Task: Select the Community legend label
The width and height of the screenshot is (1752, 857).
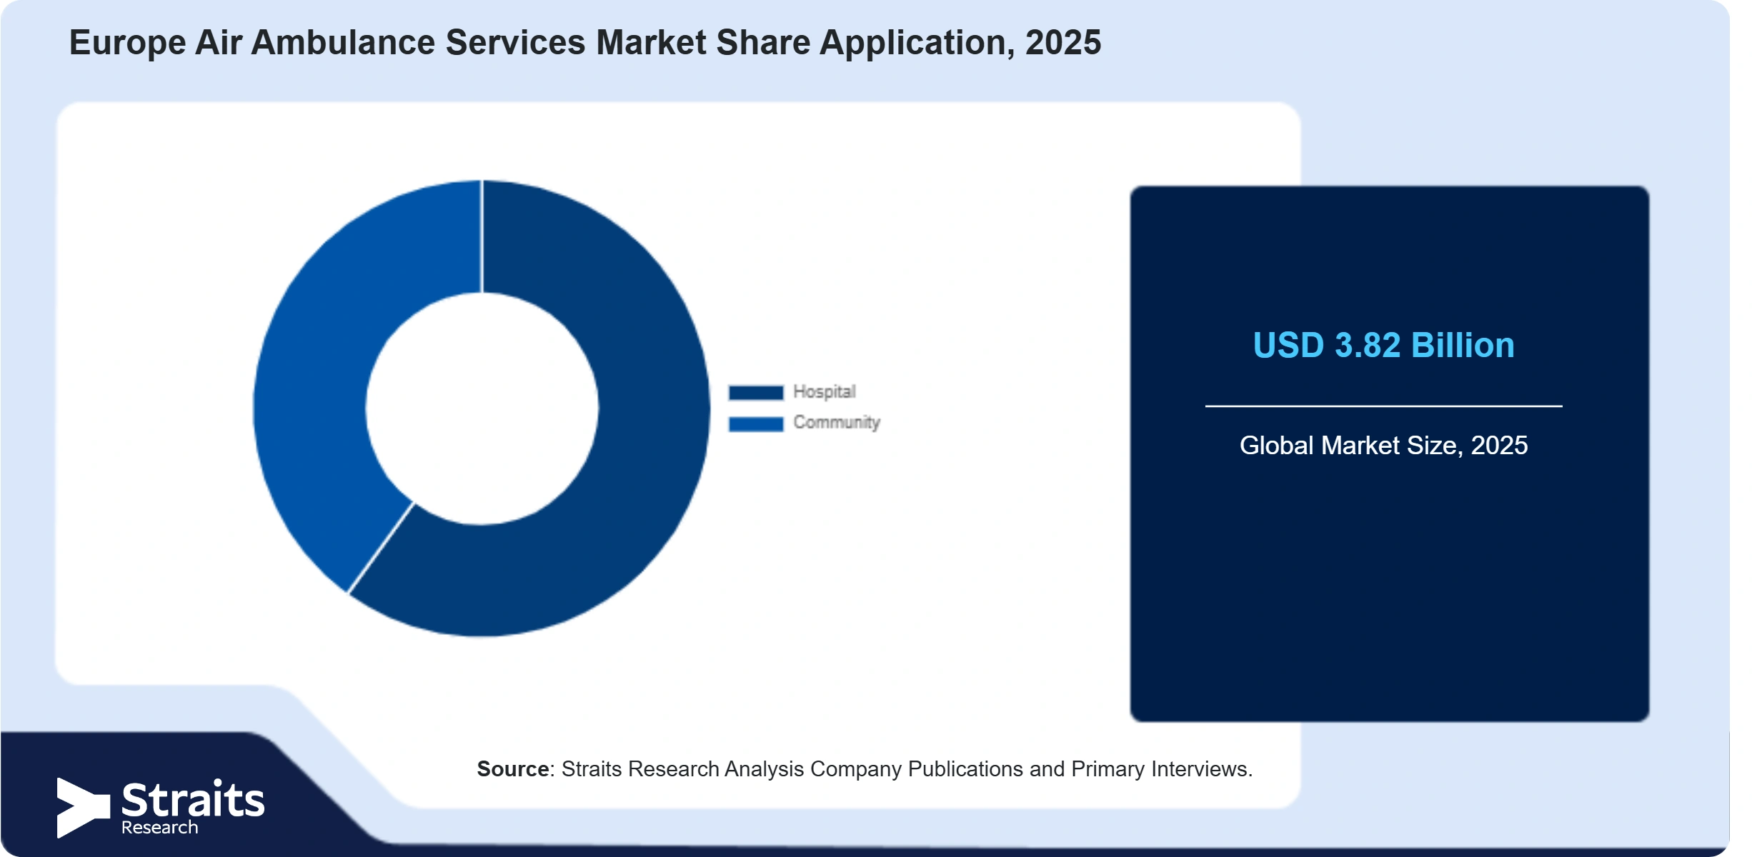Action: pyautogui.click(x=837, y=422)
